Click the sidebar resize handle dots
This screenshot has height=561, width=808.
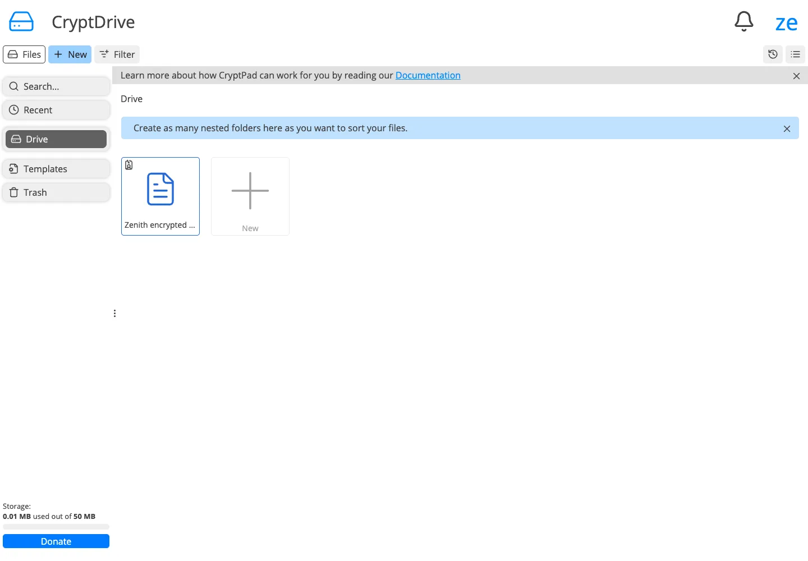[x=114, y=314]
